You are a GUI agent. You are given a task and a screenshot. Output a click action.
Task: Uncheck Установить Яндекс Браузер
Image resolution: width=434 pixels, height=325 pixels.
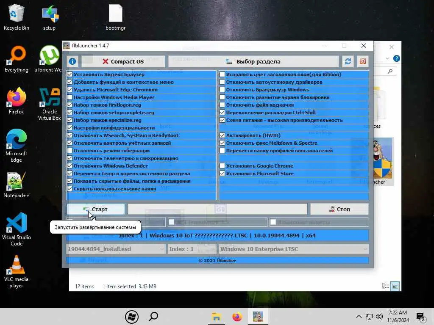[x=70, y=74]
